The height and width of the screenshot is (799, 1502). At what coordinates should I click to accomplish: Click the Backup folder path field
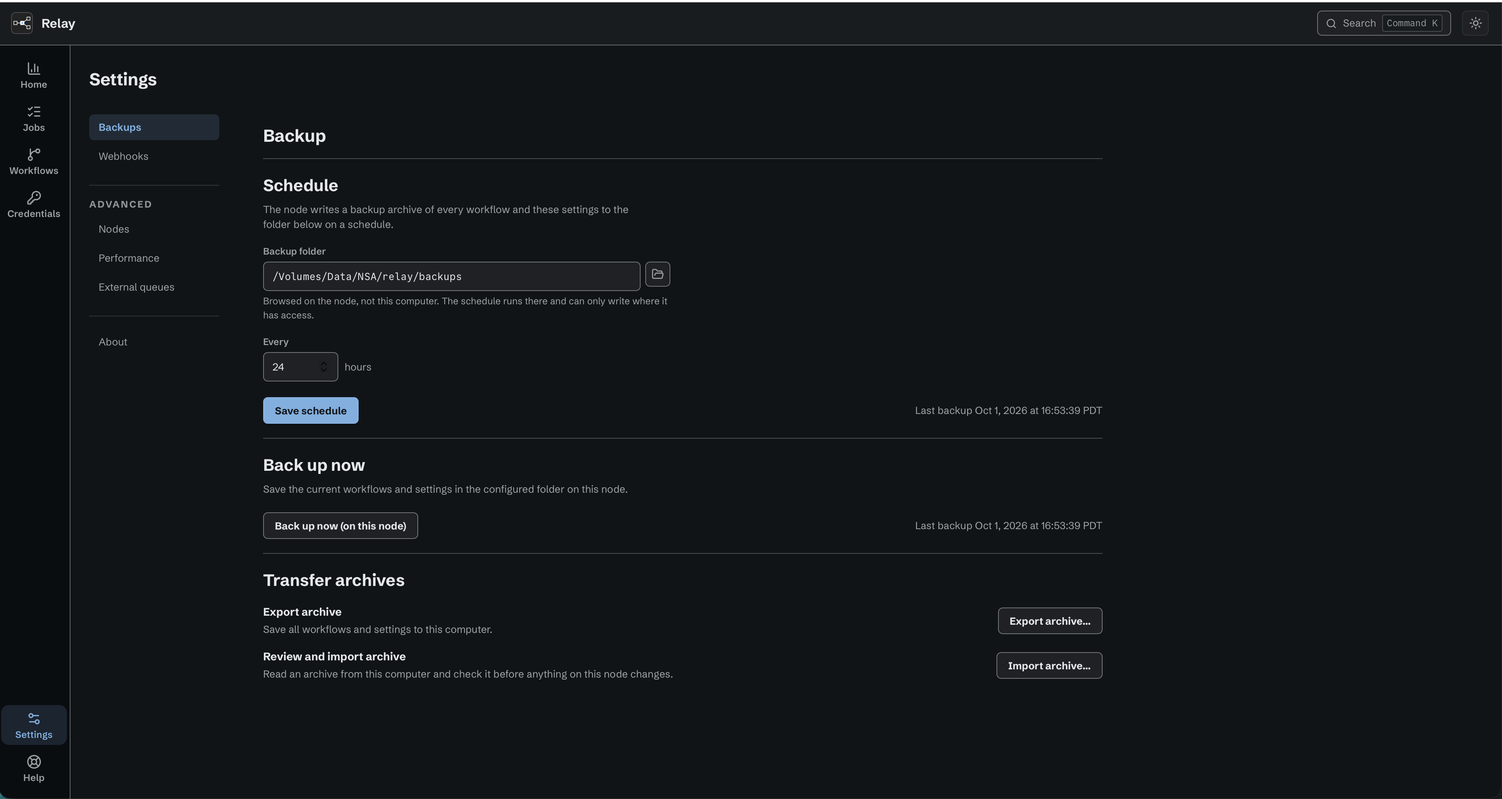pos(451,277)
